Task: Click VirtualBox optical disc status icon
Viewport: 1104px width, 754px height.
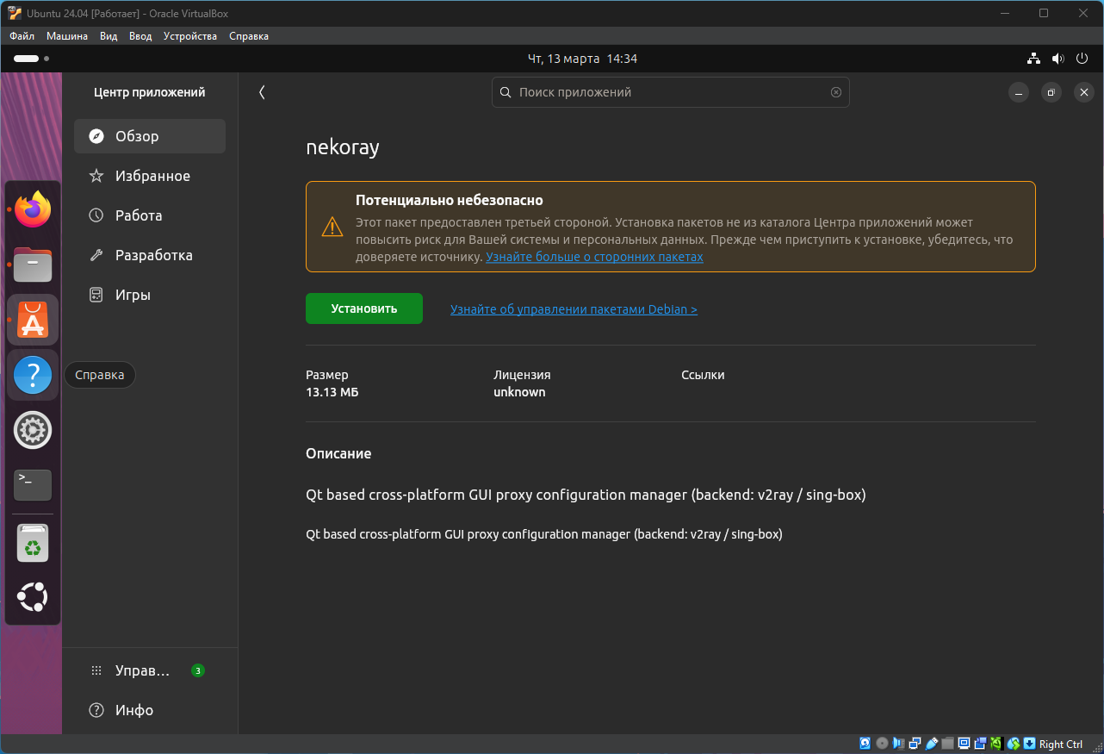Action: coord(882,744)
